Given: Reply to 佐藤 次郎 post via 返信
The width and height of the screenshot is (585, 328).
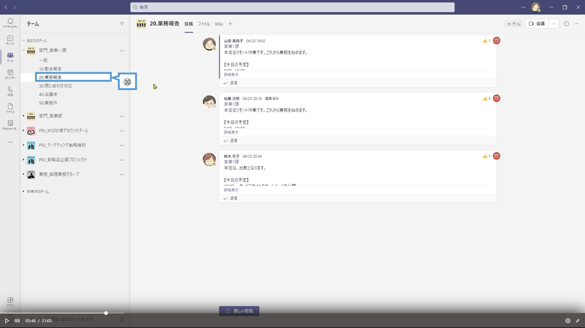Looking at the screenshot, I should coord(230,141).
